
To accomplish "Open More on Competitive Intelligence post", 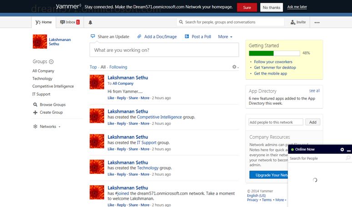I will click(x=145, y=123).
